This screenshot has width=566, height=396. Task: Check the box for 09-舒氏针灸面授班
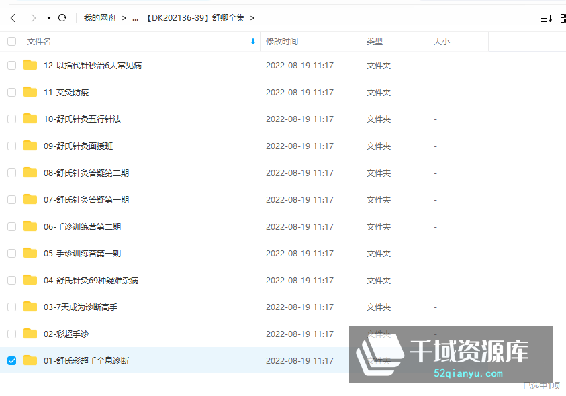(12, 146)
